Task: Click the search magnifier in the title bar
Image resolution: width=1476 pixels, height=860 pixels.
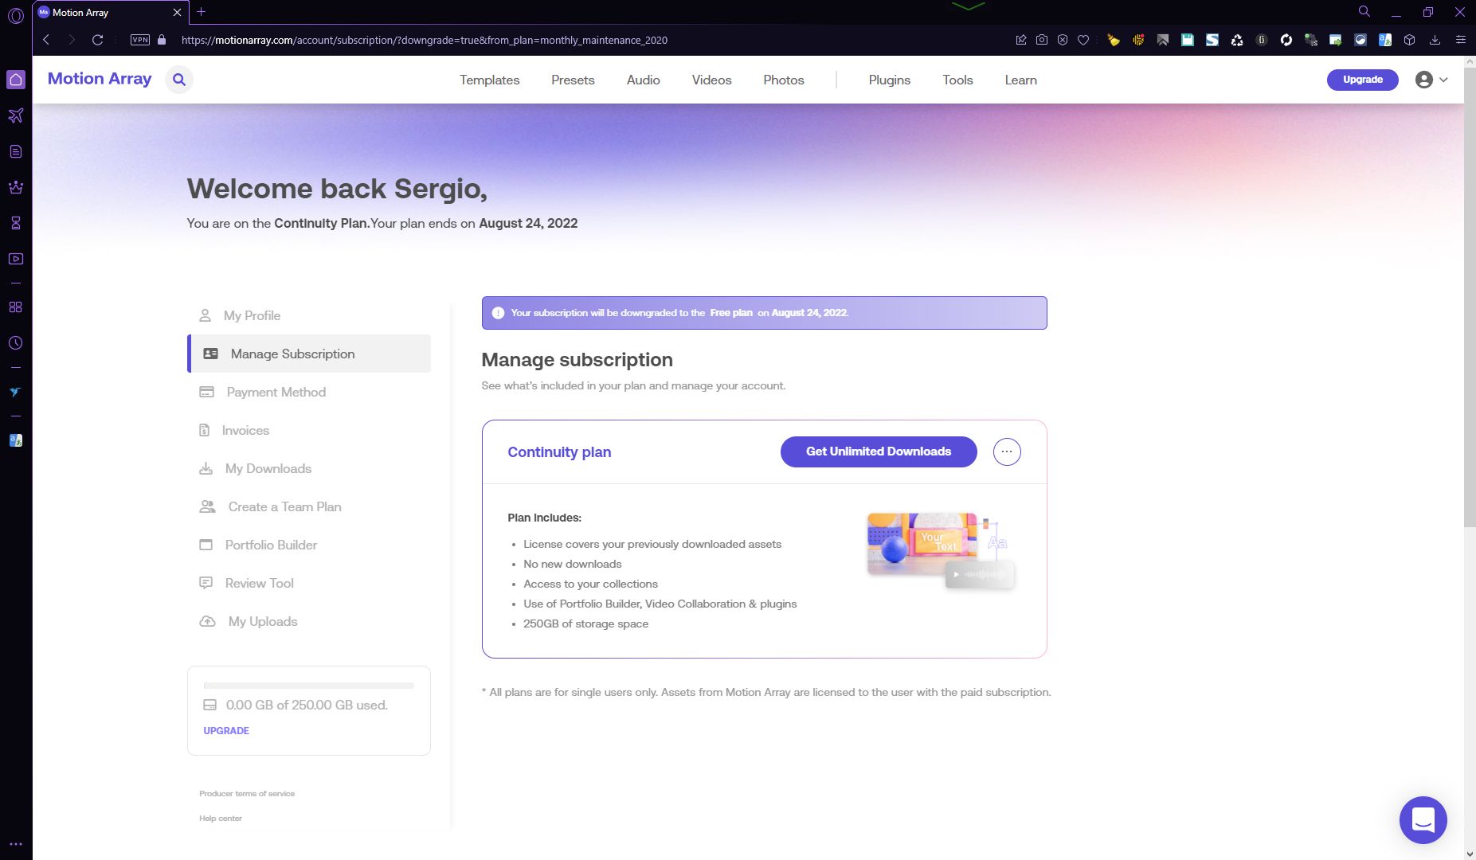Action: pyautogui.click(x=1364, y=12)
